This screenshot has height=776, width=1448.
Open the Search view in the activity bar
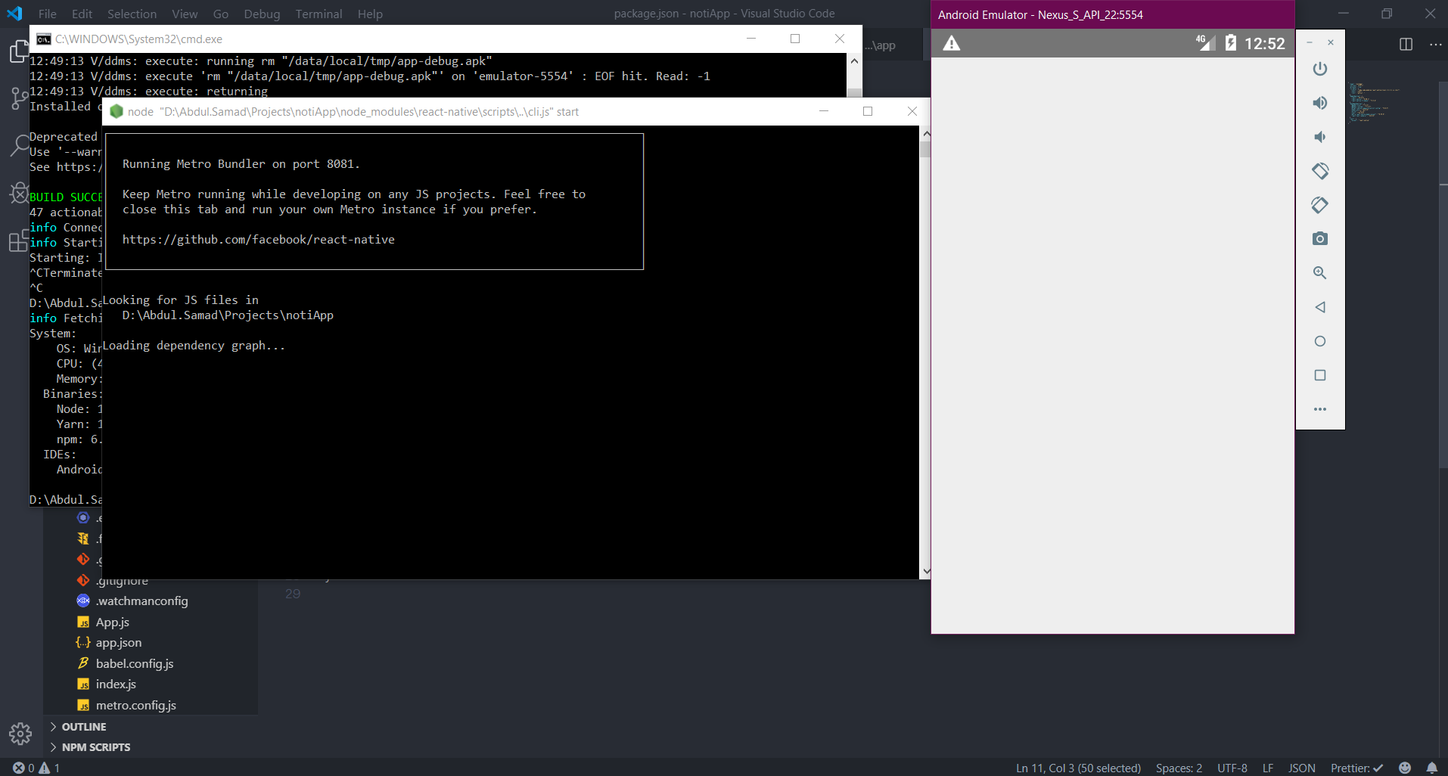(x=19, y=145)
